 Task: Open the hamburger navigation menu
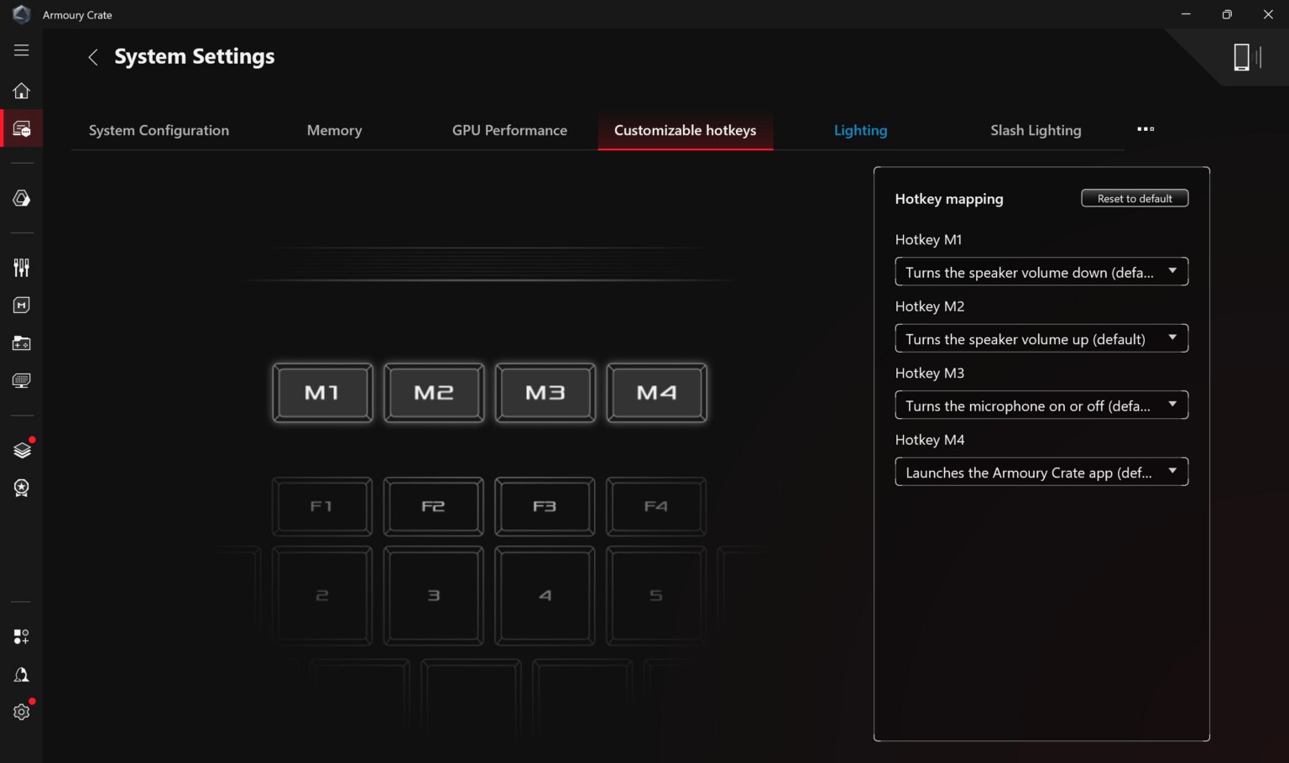[22, 50]
